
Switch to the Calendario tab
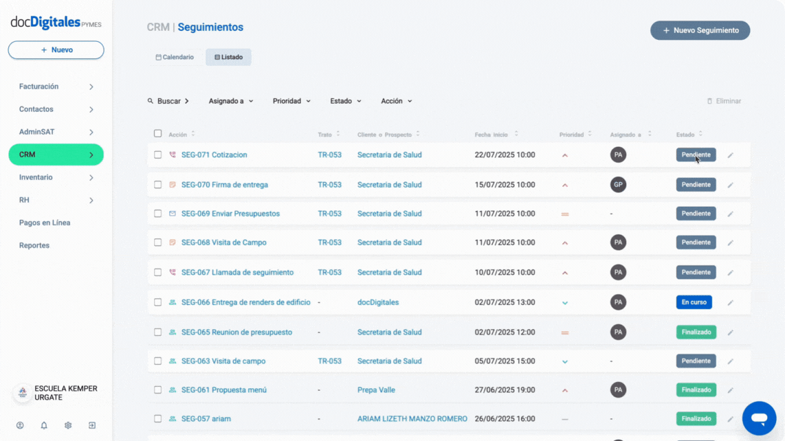(175, 57)
